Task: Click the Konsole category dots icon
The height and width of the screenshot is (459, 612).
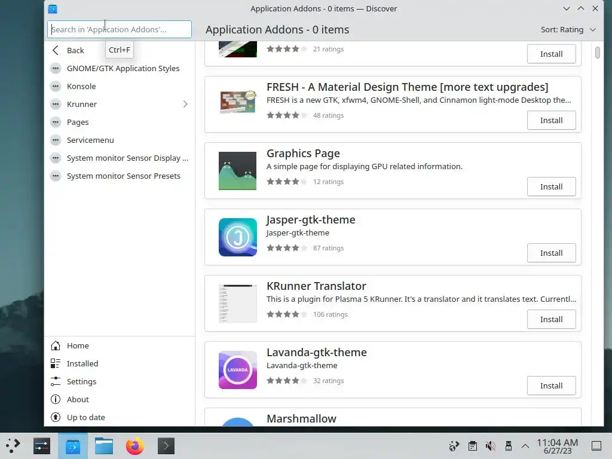Action: (x=56, y=86)
